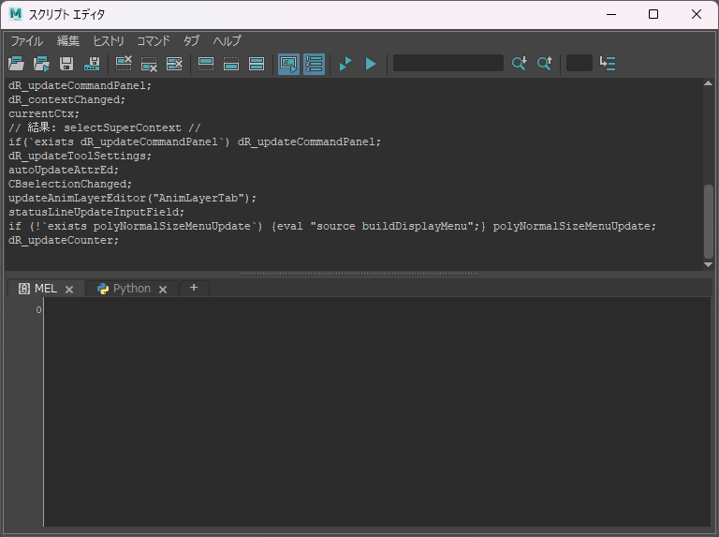Click the 'autoUpdateAttrEd;' line
Screen dimensions: 719x537
(64, 170)
